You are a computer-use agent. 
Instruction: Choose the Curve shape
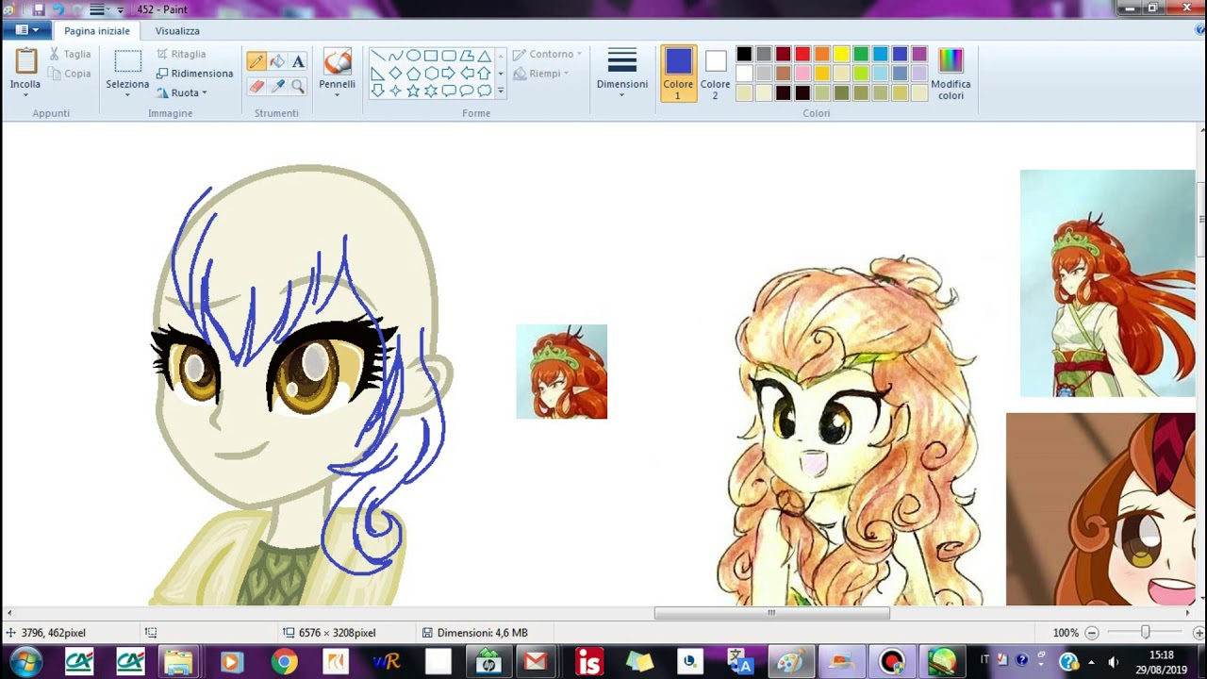point(396,56)
